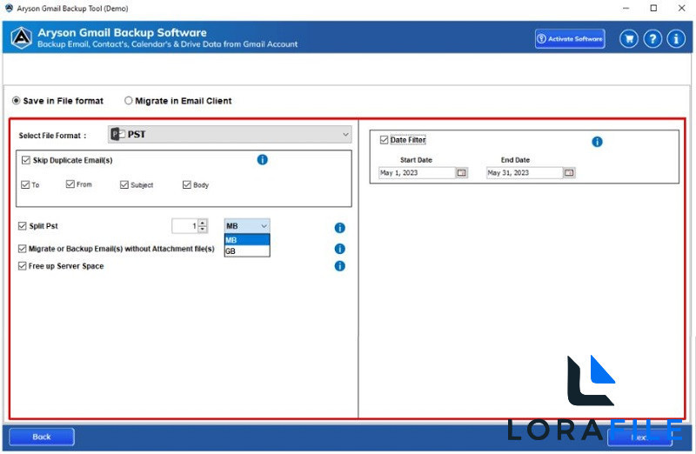Show info for without Attachment option
696x454 pixels.
point(339,249)
